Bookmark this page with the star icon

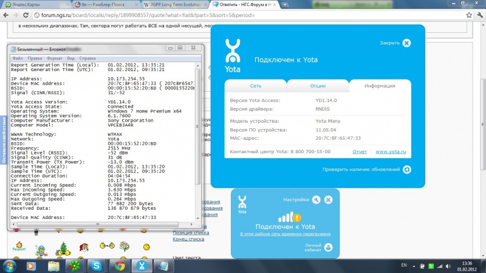(x=469, y=15)
